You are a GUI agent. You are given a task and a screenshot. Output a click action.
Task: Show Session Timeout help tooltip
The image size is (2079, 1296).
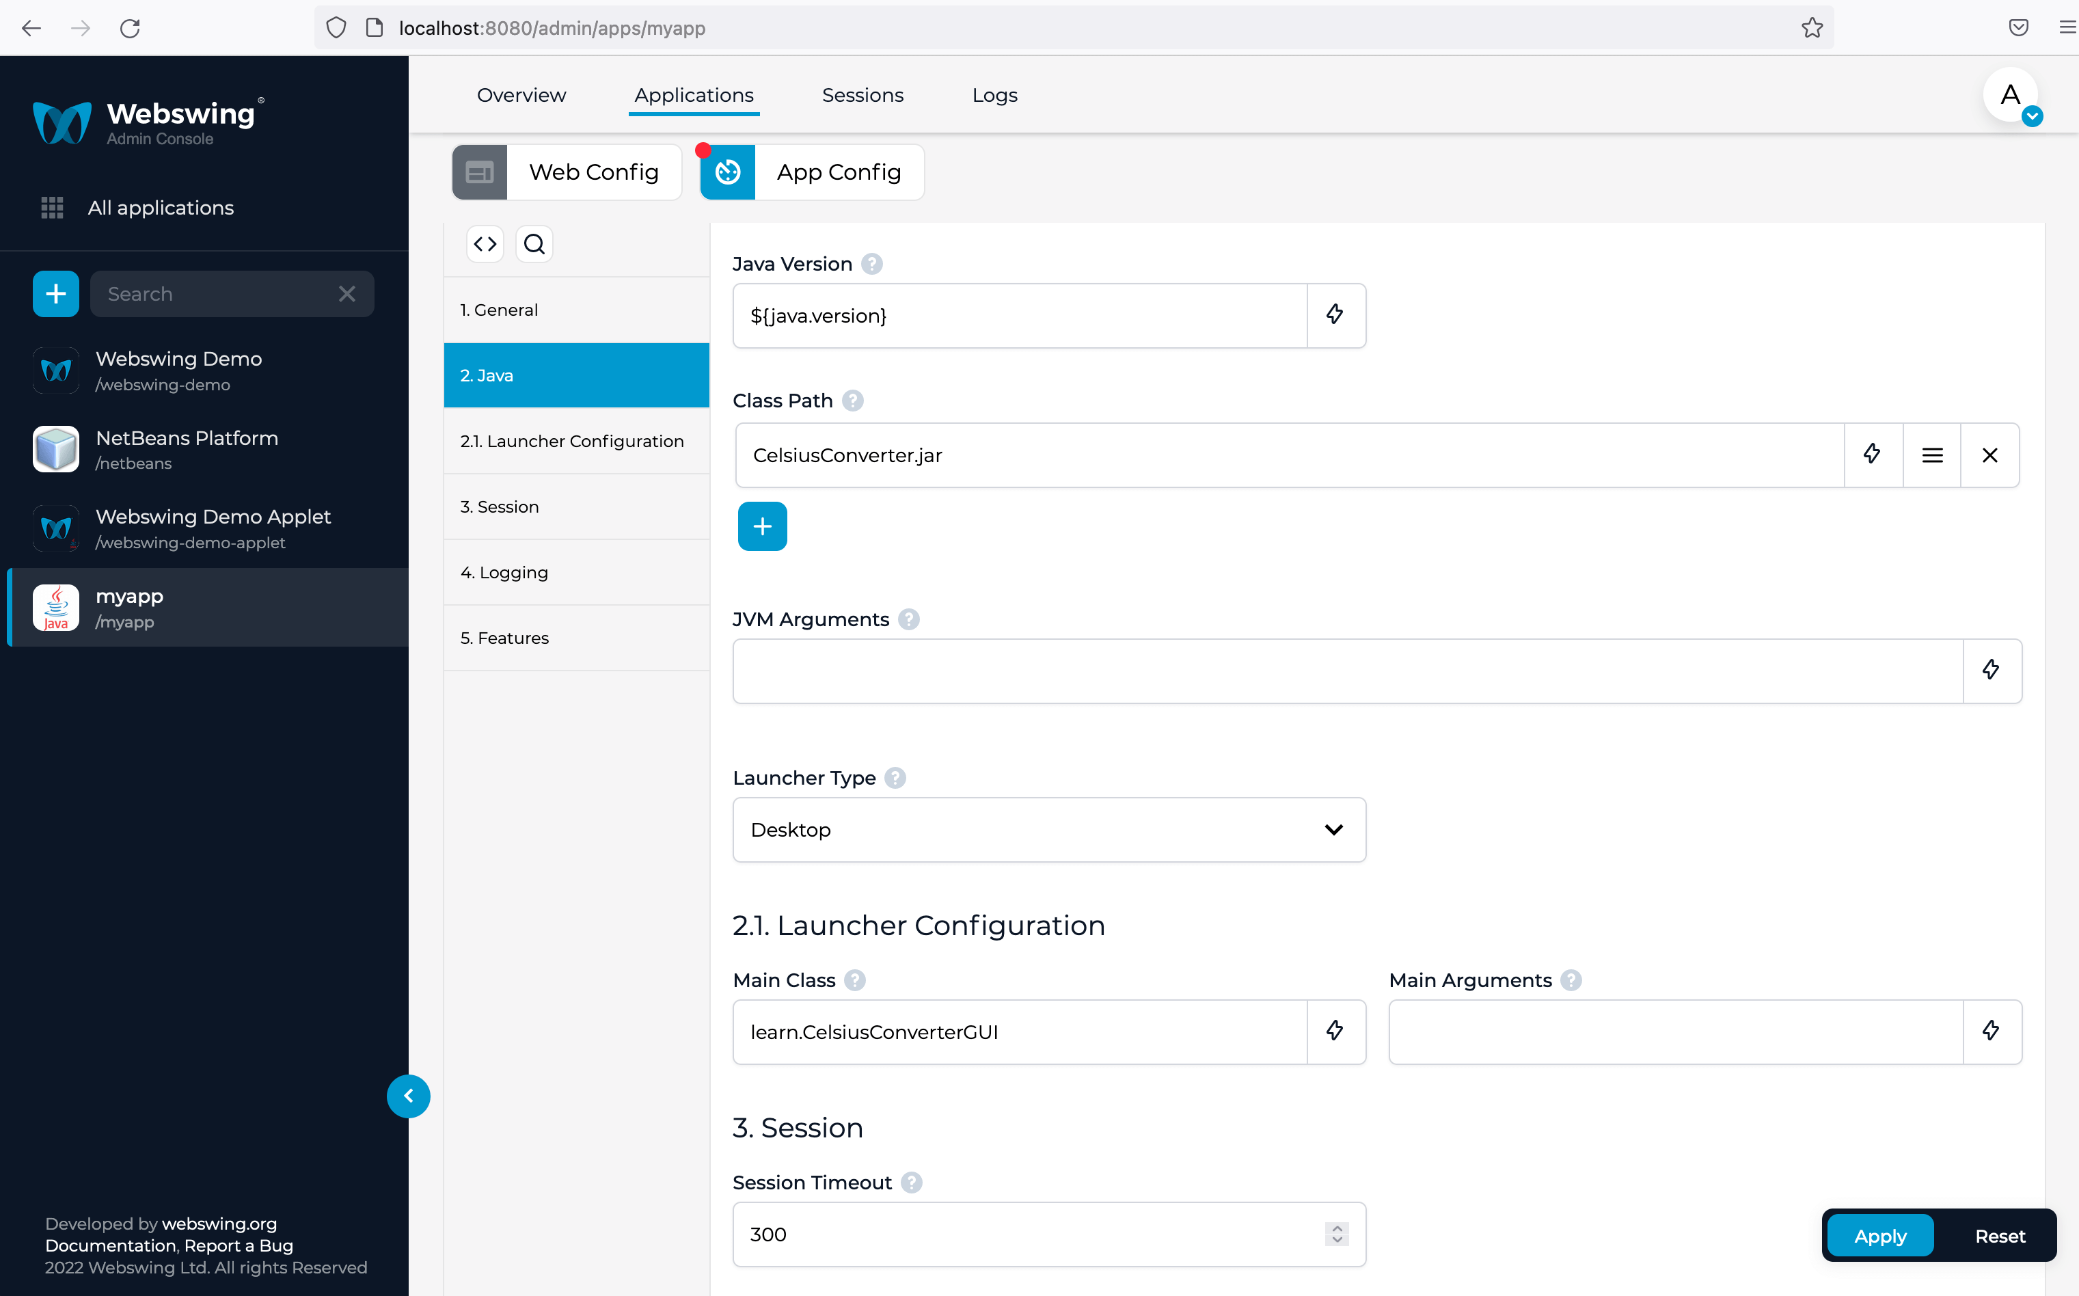coord(912,1182)
